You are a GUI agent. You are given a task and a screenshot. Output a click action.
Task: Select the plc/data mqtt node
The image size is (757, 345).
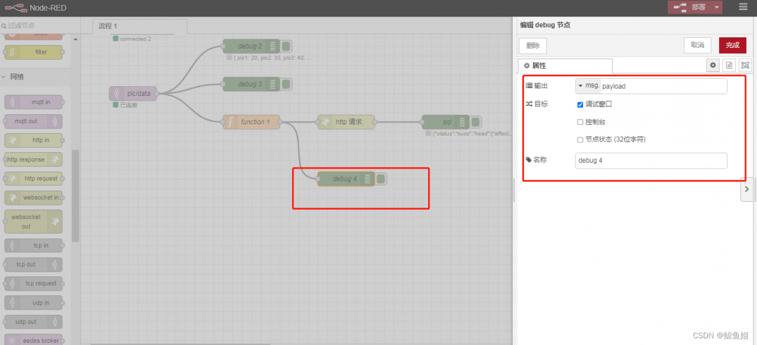134,93
